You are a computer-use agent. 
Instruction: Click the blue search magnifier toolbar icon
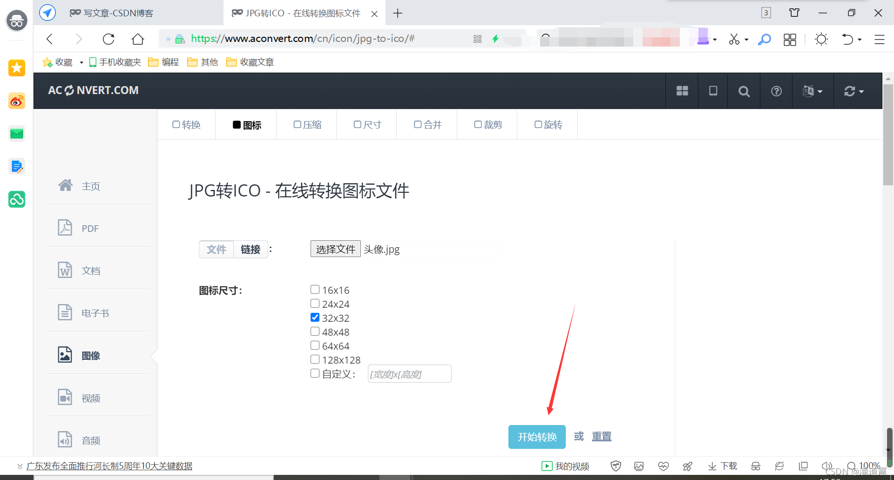point(764,40)
